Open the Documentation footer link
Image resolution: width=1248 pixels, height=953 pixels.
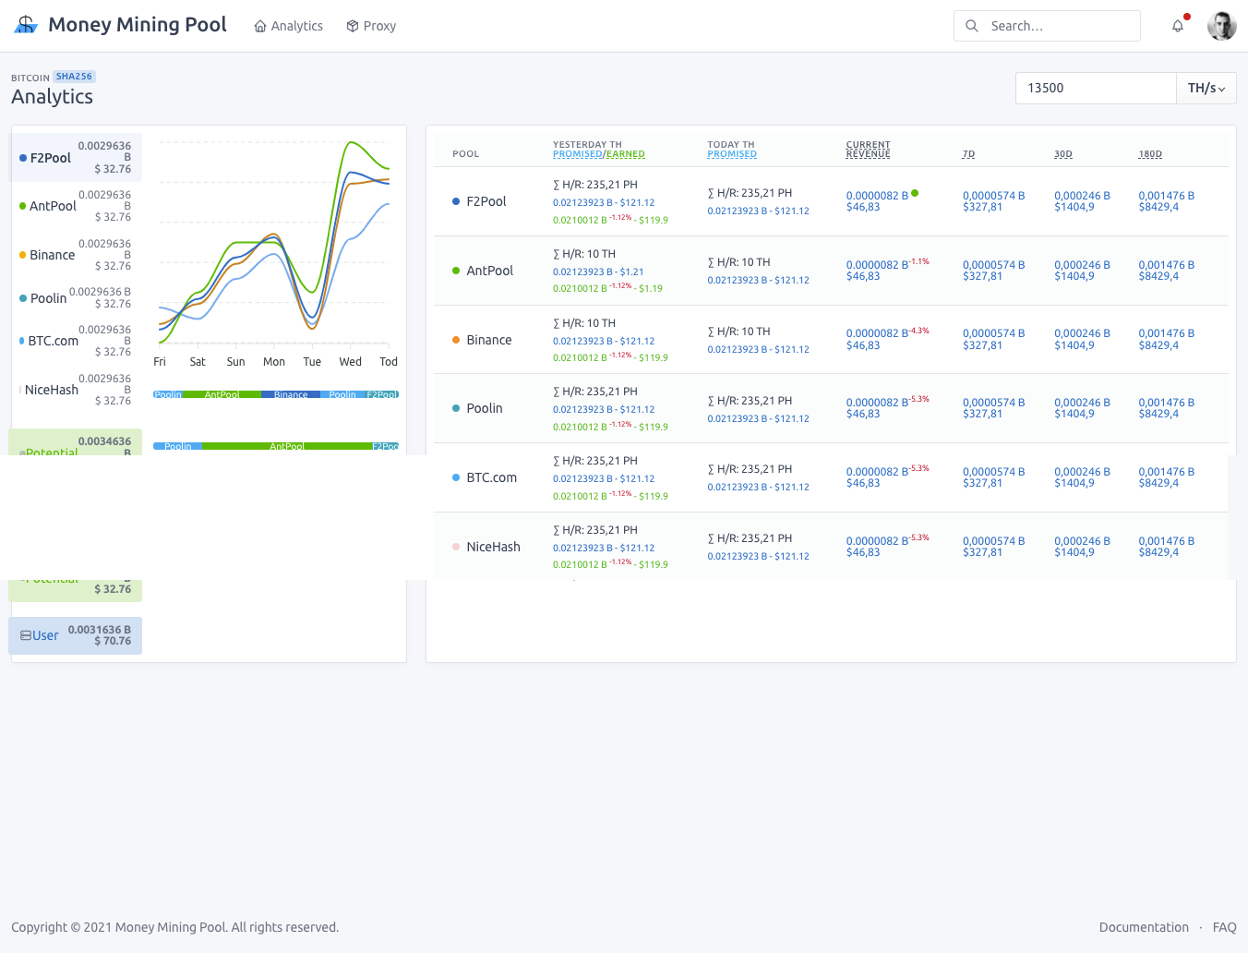pyautogui.click(x=1144, y=927)
